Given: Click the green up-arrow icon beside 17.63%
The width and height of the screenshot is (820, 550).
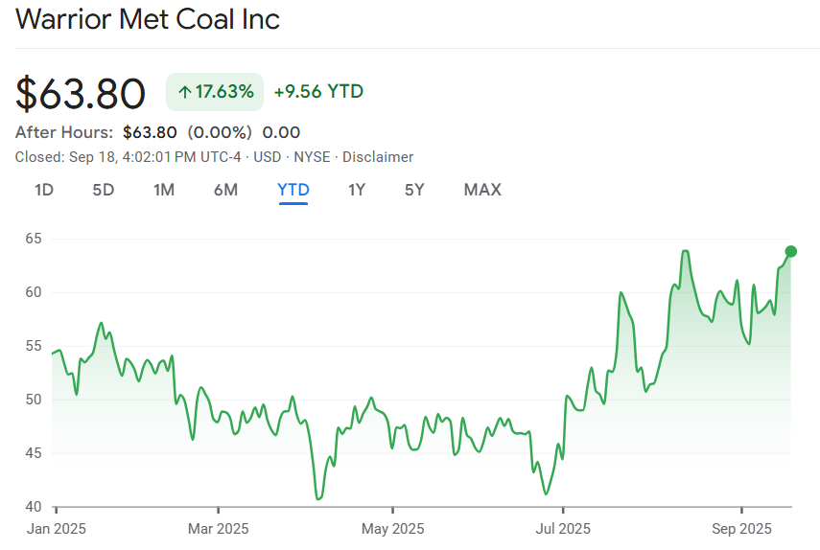Looking at the screenshot, I should point(184,92).
